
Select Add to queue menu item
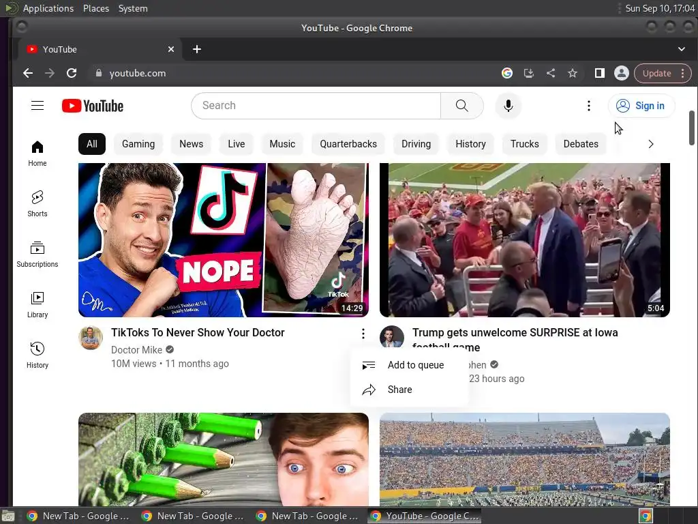(x=410, y=365)
